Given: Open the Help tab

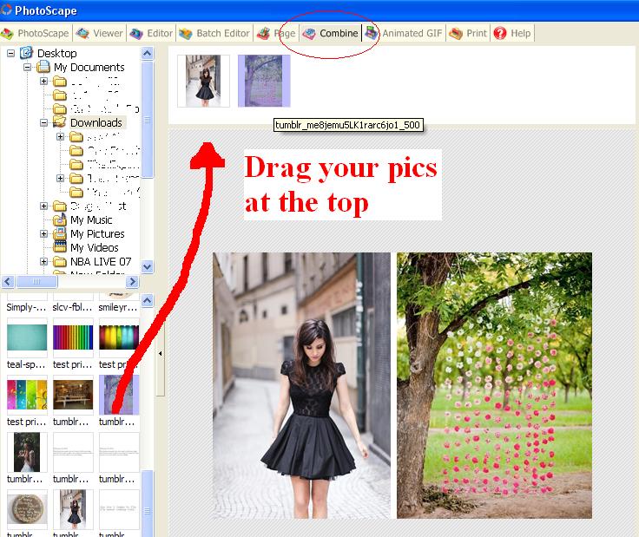Looking at the screenshot, I should 512,33.
